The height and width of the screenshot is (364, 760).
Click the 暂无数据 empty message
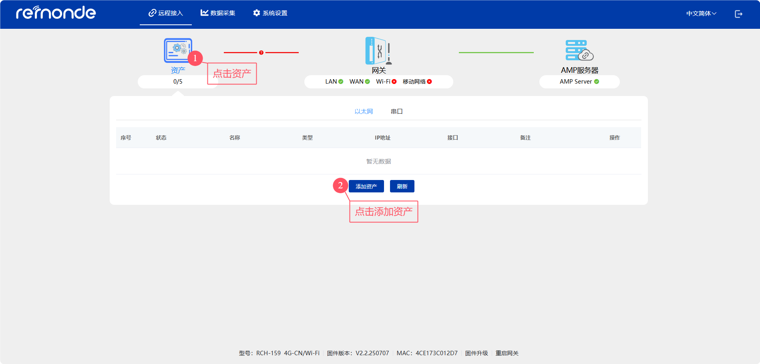click(378, 162)
